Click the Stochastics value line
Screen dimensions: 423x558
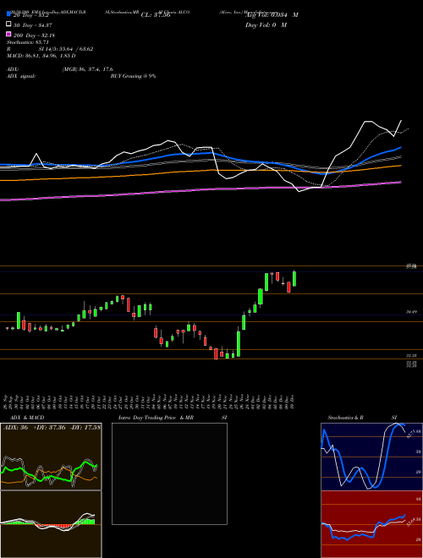point(28,42)
